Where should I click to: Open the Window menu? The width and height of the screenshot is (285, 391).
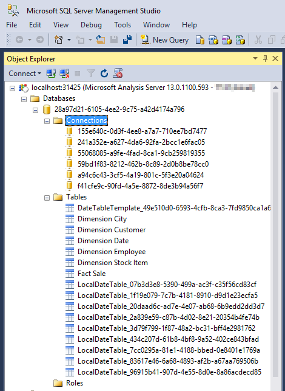pos(156,25)
